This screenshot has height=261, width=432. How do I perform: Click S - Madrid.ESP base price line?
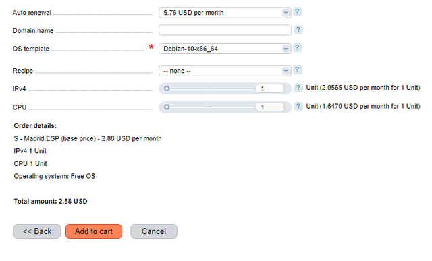(x=88, y=138)
